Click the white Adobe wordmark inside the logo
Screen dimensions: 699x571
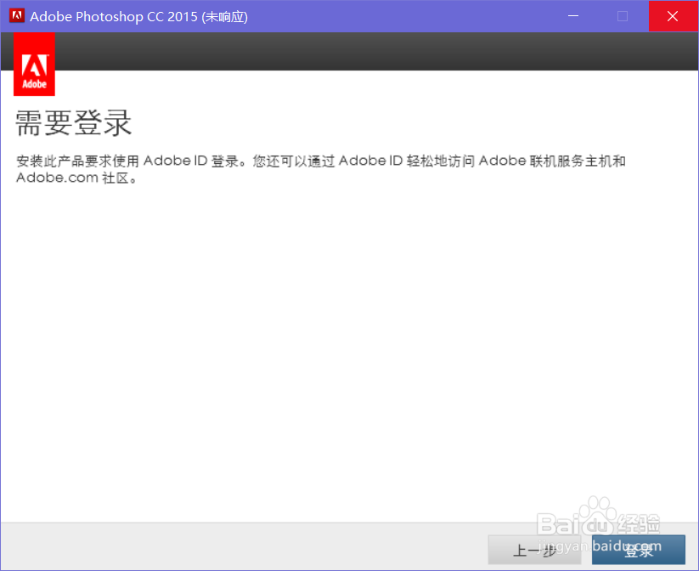[34, 83]
